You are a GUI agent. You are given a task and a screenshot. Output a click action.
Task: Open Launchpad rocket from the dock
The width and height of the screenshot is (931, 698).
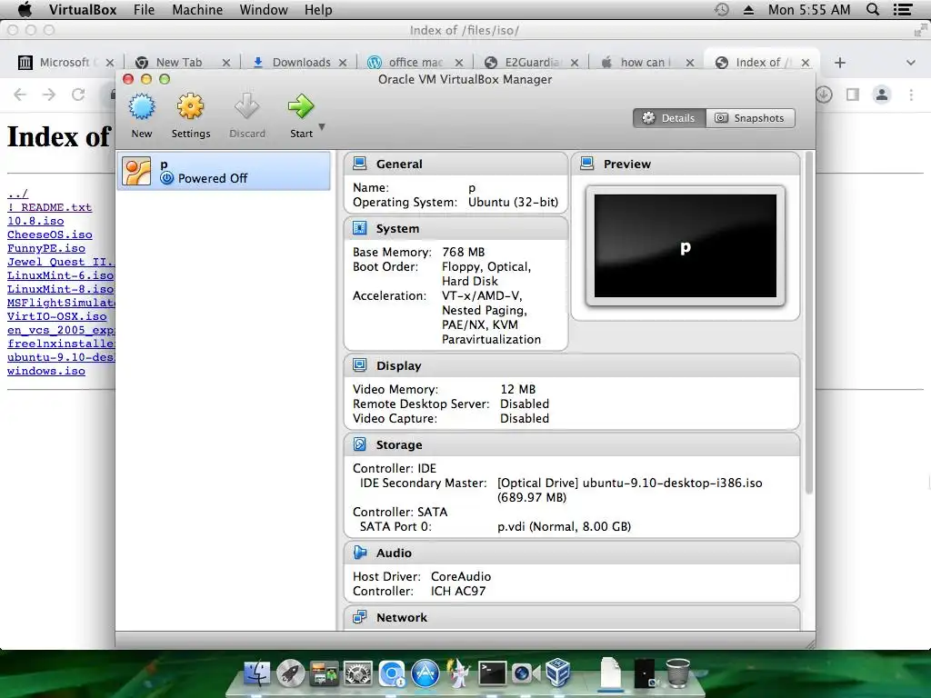[x=290, y=673]
